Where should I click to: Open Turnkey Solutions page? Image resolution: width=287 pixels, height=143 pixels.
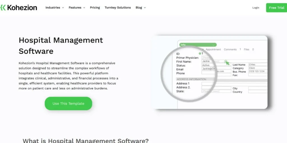coord(118,8)
